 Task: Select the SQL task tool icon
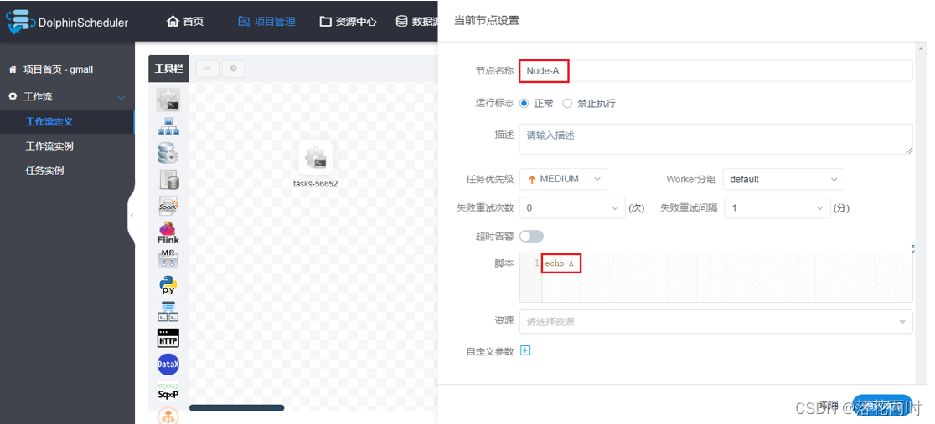(x=168, y=179)
